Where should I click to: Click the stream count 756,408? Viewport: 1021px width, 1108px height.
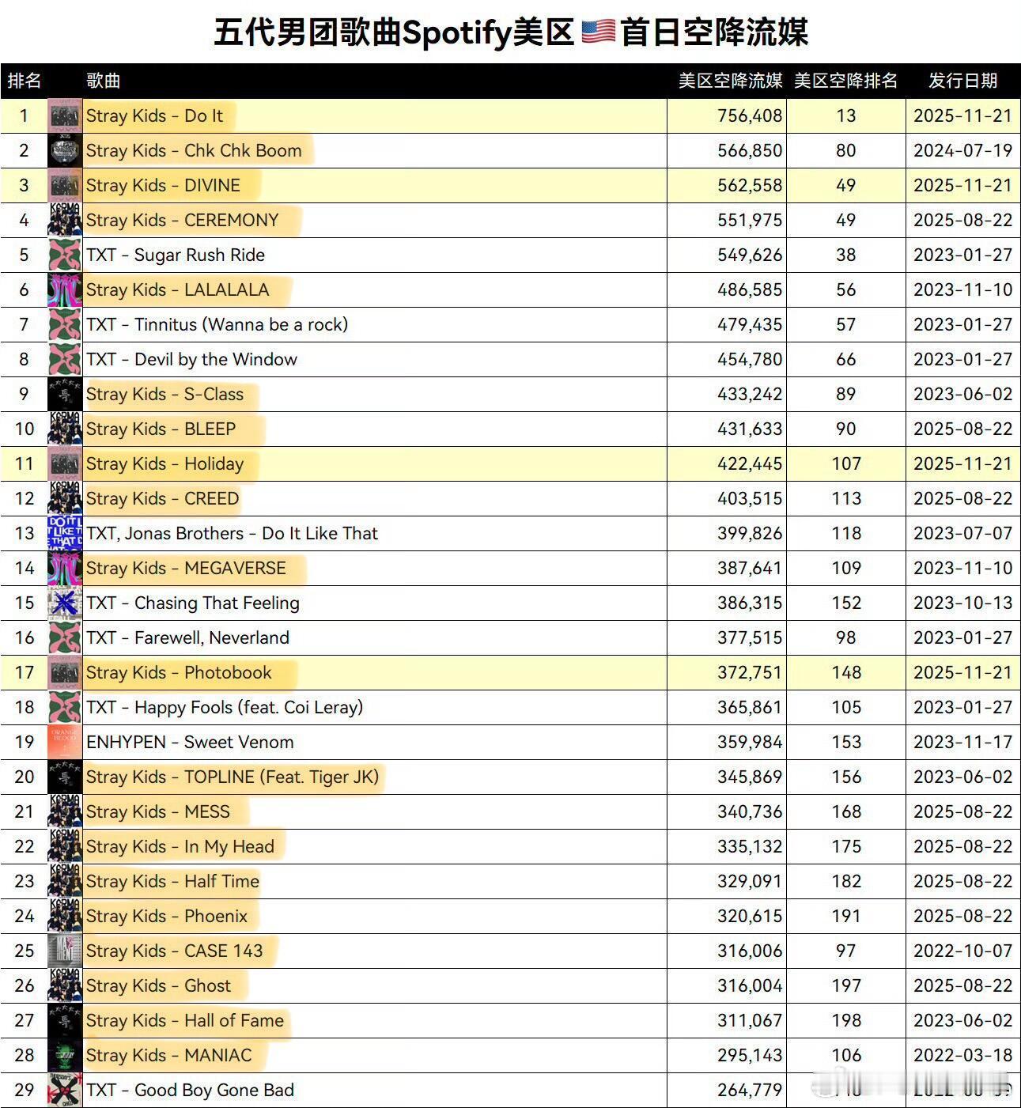point(750,115)
